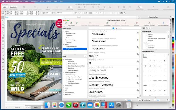This screenshot has height=110, width=176.
Task: Select the Ellipse tool in CorelDRAW toolbox
Action: pyautogui.click(x=3, y=41)
